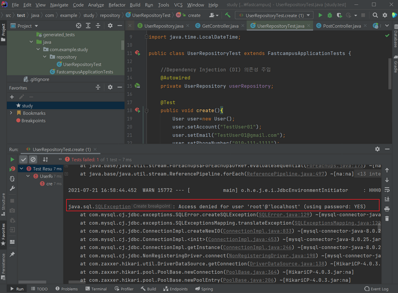This screenshot has width=398, height=293.
Task: Expand all icon in Project panel header
Action: coord(88,25)
